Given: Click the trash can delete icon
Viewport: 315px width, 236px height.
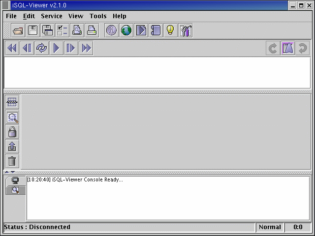Looking at the screenshot, I should click(12, 161).
